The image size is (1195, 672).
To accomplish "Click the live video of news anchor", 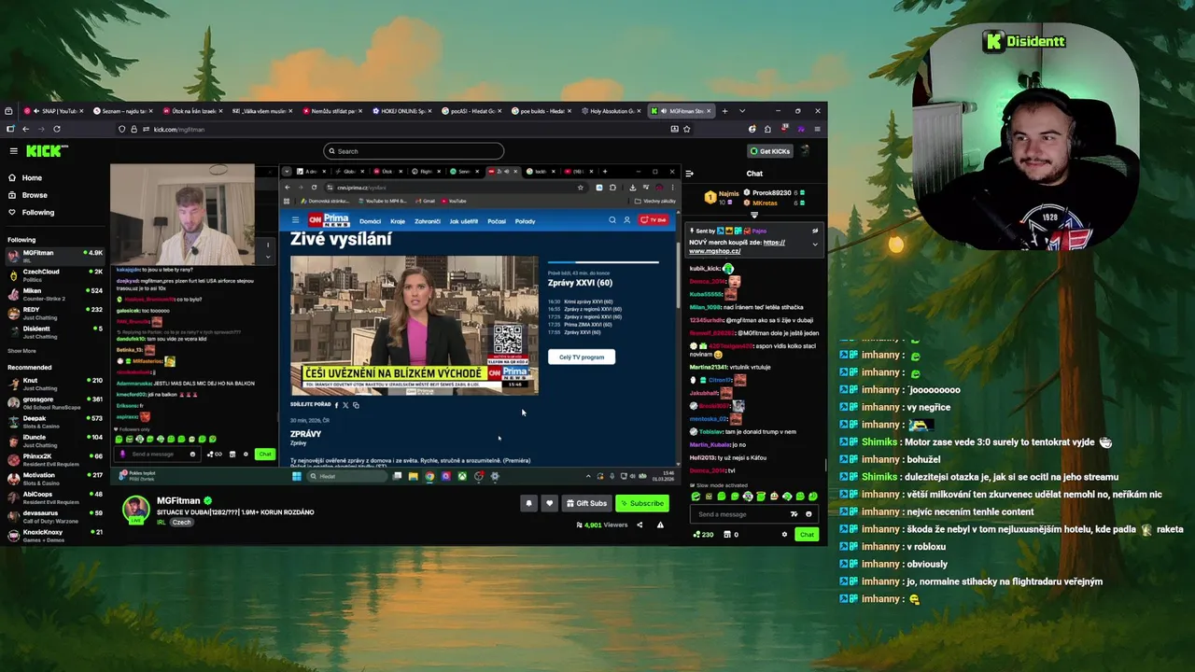I will [414, 325].
